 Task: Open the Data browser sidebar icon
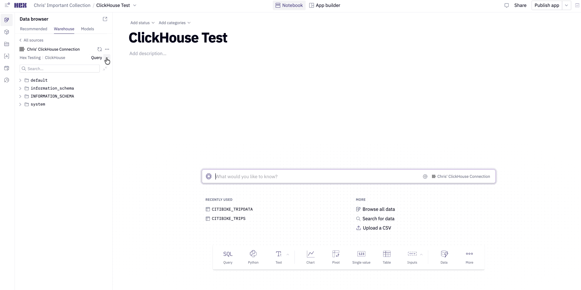coord(7,20)
